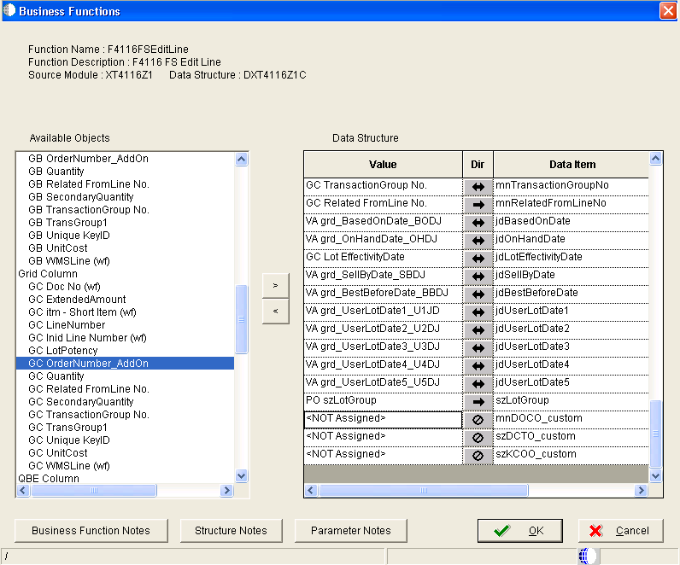
Task: Open Business Function Notes
Action: point(91,531)
